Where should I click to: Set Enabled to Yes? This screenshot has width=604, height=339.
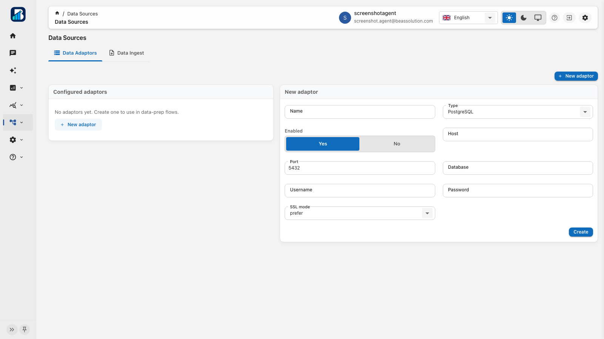pyautogui.click(x=323, y=144)
